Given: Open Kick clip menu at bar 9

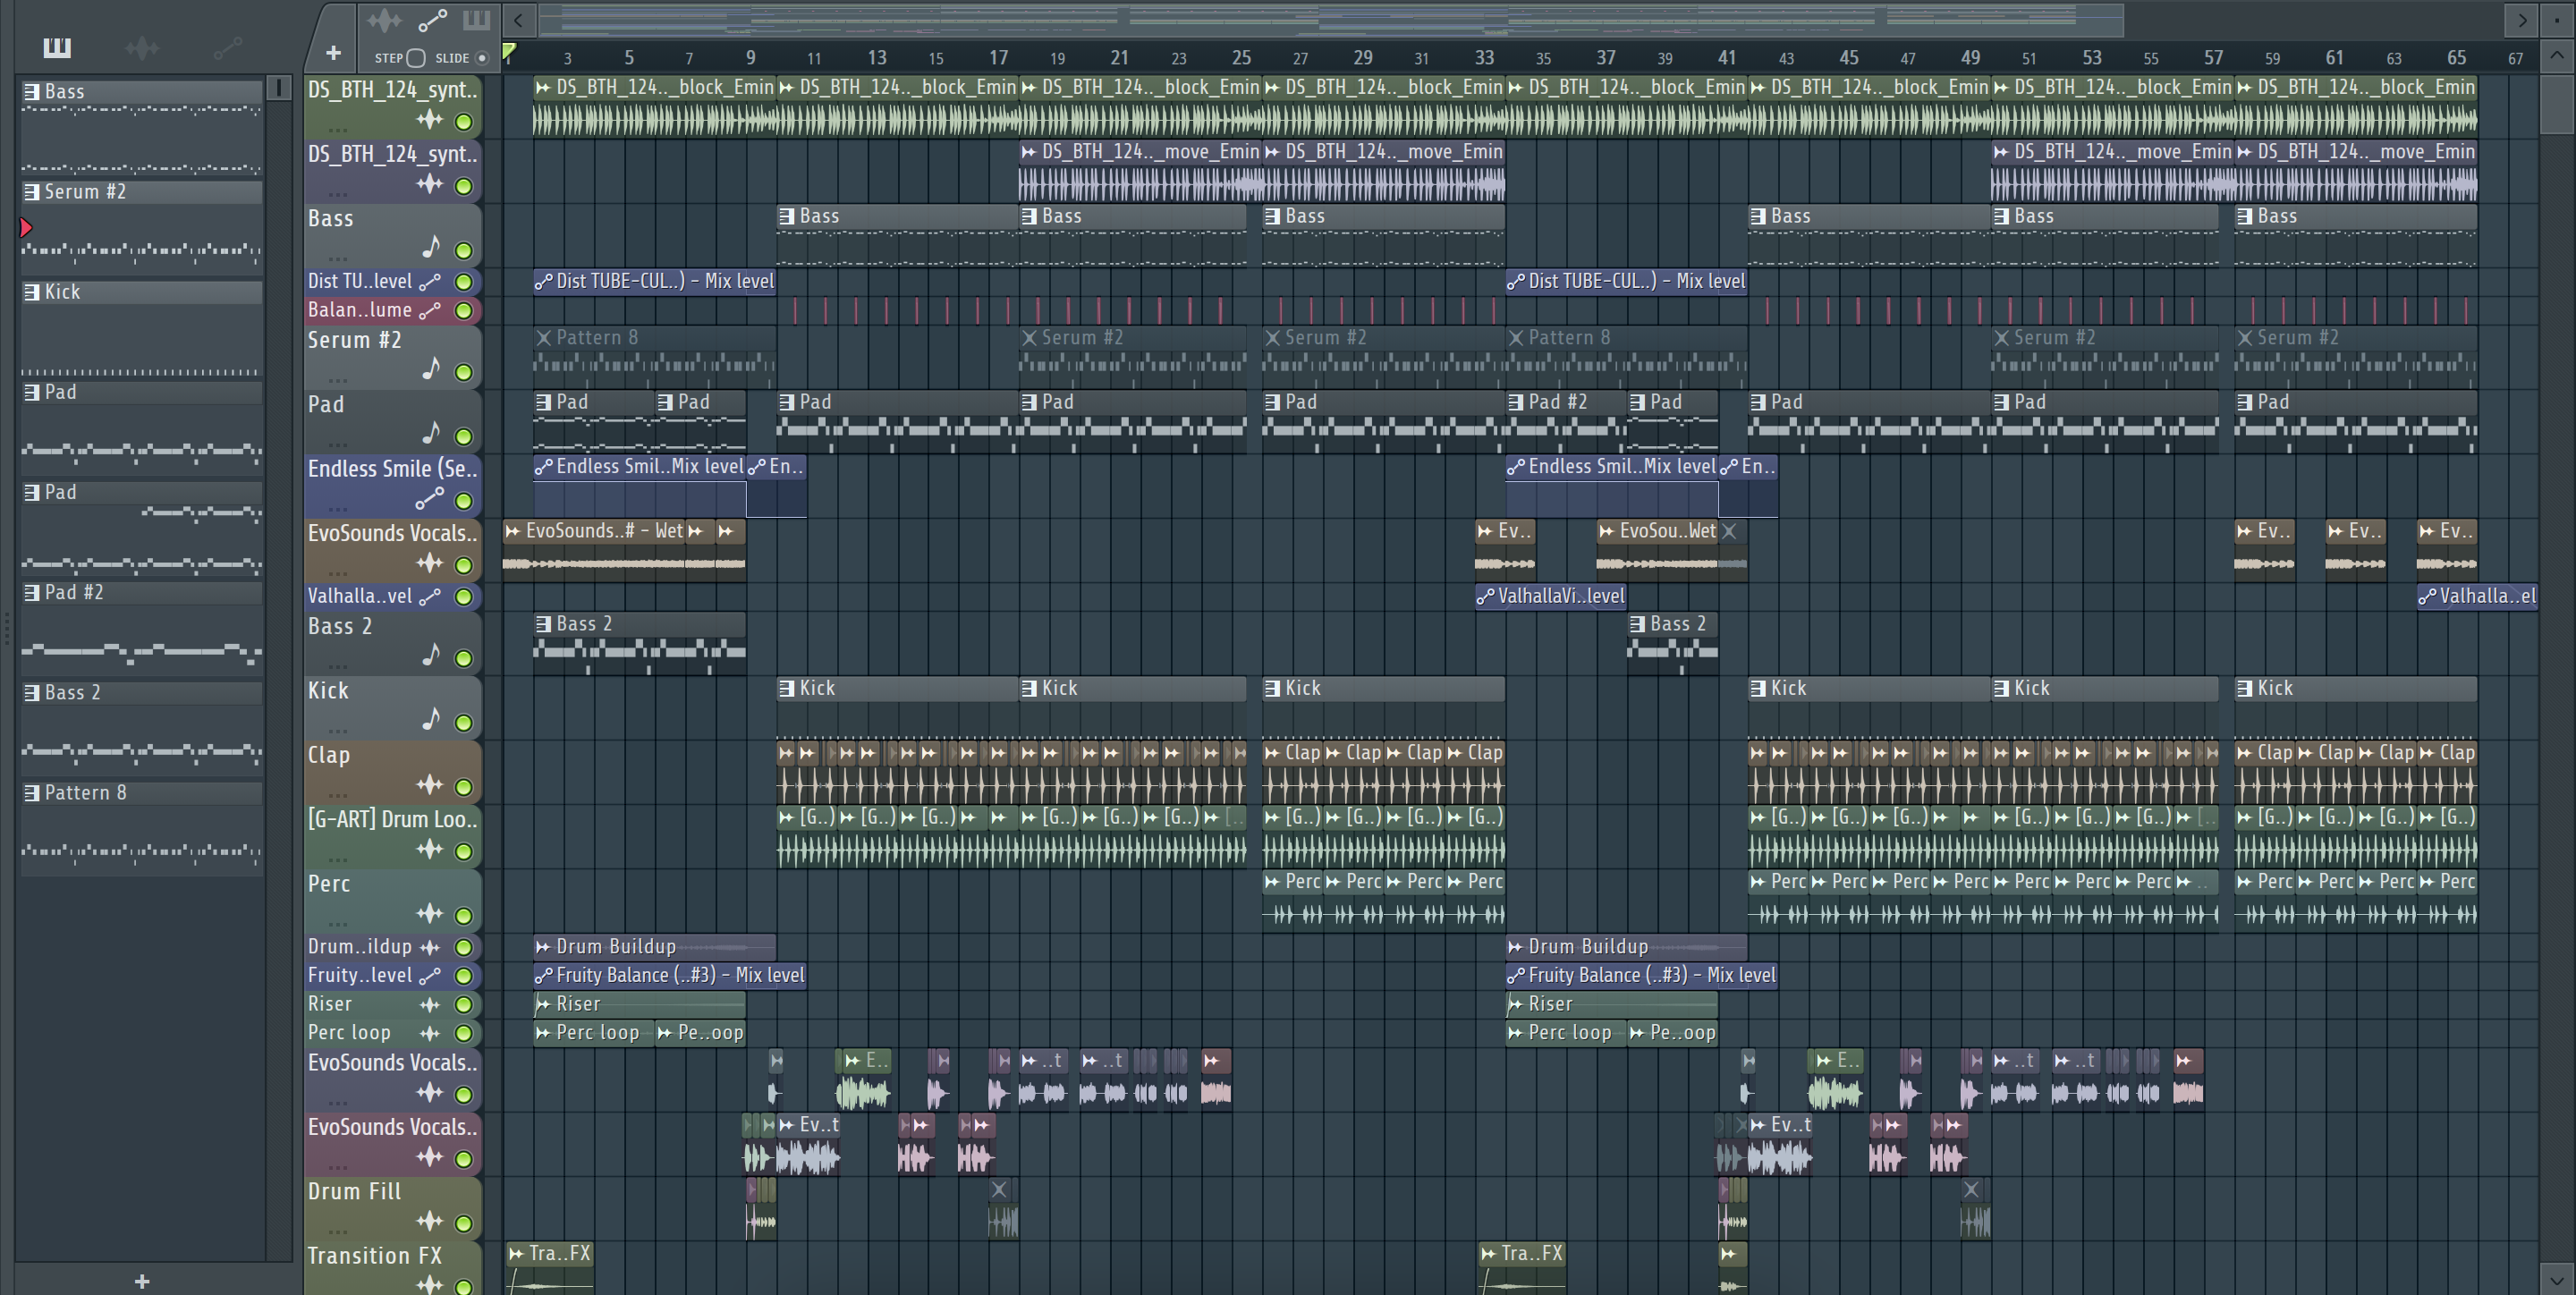Looking at the screenshot, I should (787, 688).
